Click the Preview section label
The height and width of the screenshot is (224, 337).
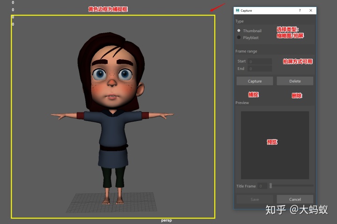coord(242,103)
